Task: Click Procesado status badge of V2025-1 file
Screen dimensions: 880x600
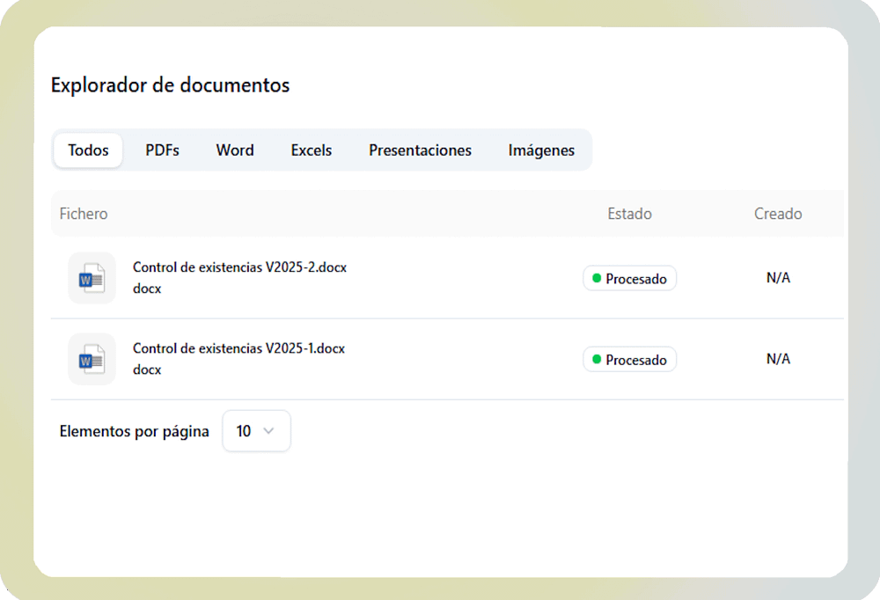Action: click(x=629, y=360)
